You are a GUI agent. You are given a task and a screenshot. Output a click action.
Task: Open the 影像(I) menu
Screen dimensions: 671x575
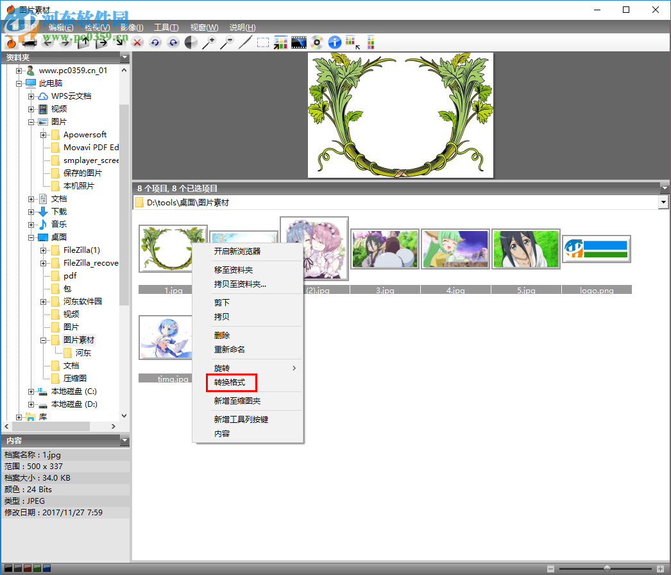click(x=130, y=27)
